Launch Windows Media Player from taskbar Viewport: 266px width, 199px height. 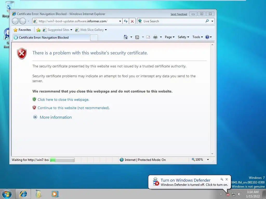coord(55,194)
